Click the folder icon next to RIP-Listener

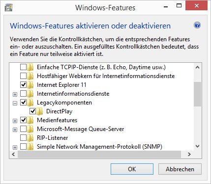[x=30, y=138]
